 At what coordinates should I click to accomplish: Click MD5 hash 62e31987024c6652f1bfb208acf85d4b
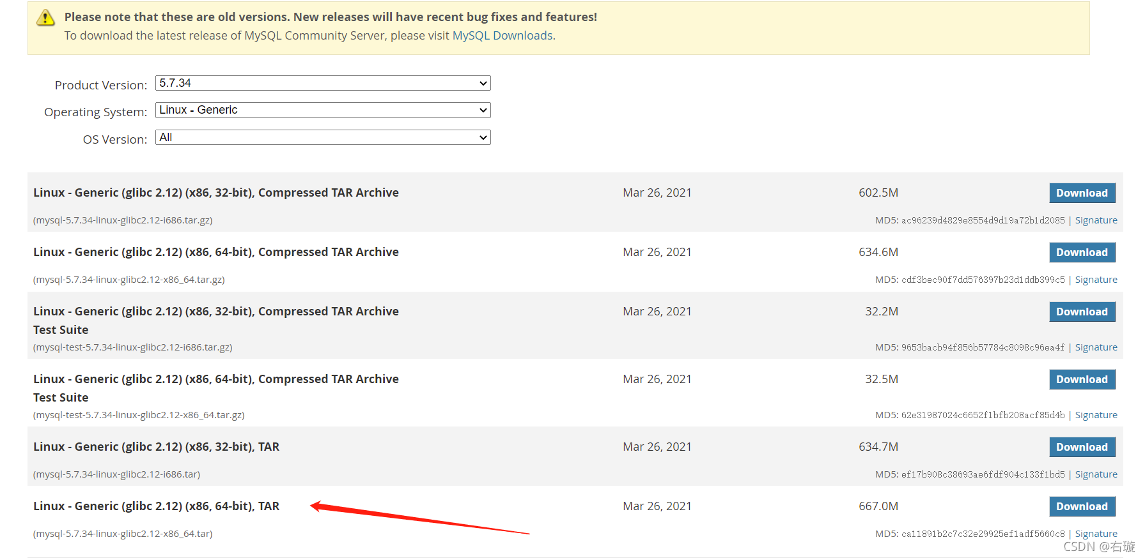pos(983,415)
